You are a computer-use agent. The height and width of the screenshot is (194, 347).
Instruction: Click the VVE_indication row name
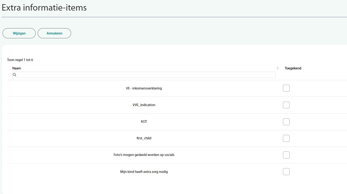coord(144,105)
